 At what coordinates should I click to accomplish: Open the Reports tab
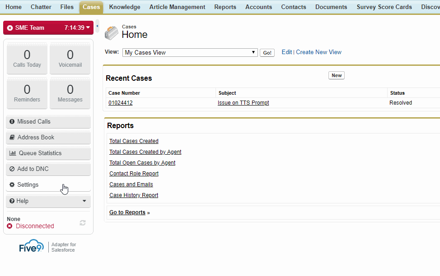coord(225,7)
